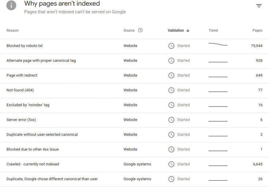This screenshot has width=269, height=187.
Task: Click the info icon beside the heading
Action: [11, 5]
